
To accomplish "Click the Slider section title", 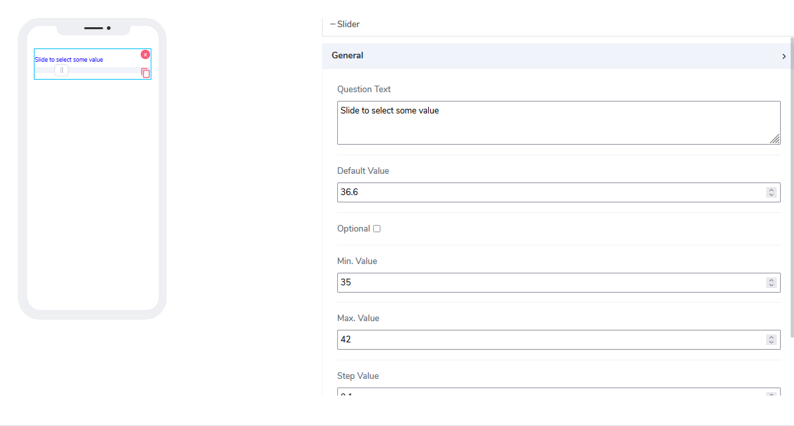I will pos(349,25).
